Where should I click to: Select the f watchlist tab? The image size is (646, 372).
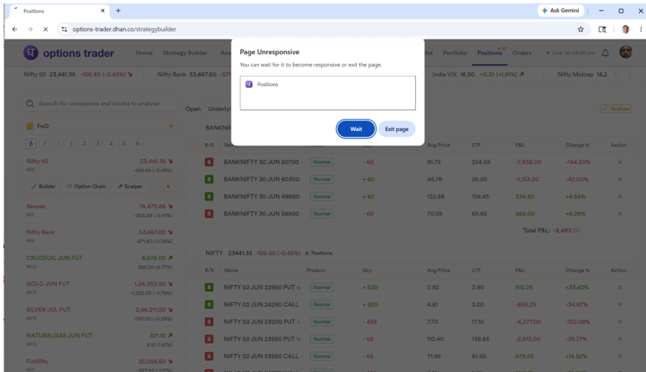coord(45,143)
